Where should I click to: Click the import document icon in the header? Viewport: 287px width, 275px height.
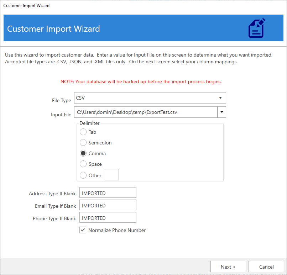[x=256, y=28]
